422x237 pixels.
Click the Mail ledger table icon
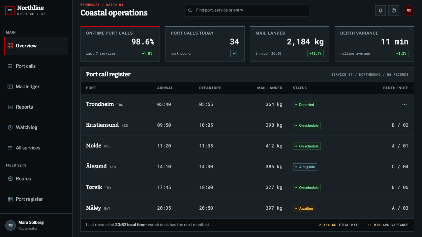click(x=10, y=87)
